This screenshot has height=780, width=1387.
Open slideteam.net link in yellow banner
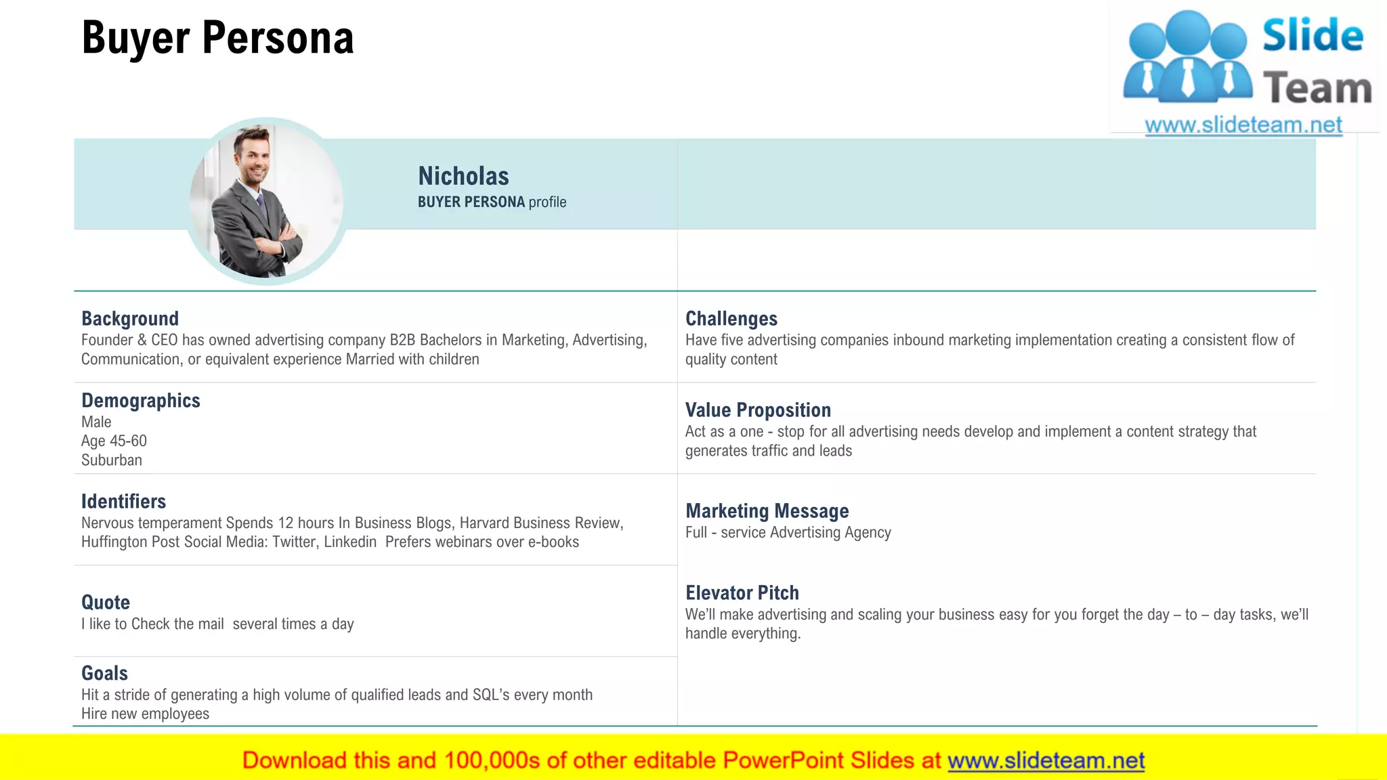tap(1046, 760)
